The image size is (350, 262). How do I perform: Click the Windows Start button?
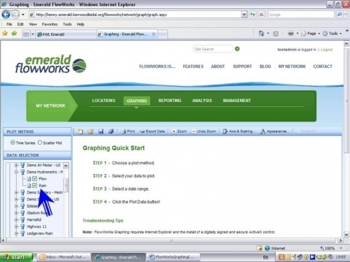pyautogui.click(x=16, y=257)
